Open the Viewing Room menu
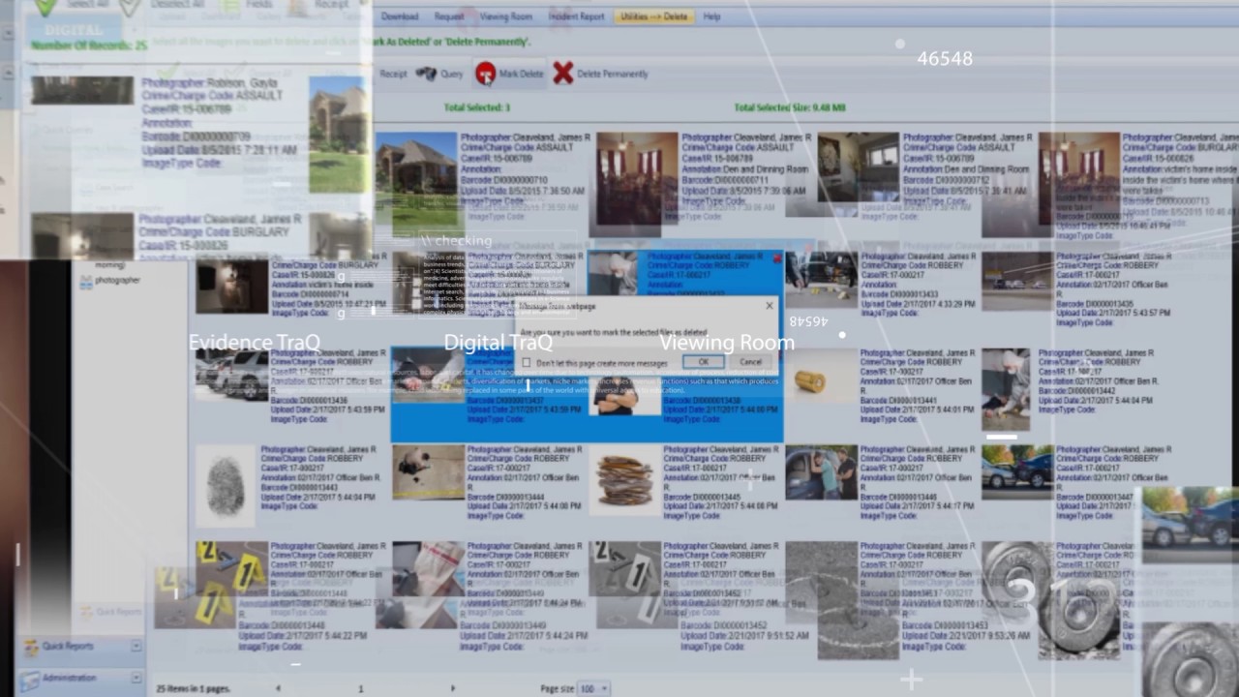This screenshot has height=697, width=1239. point(505,16)
